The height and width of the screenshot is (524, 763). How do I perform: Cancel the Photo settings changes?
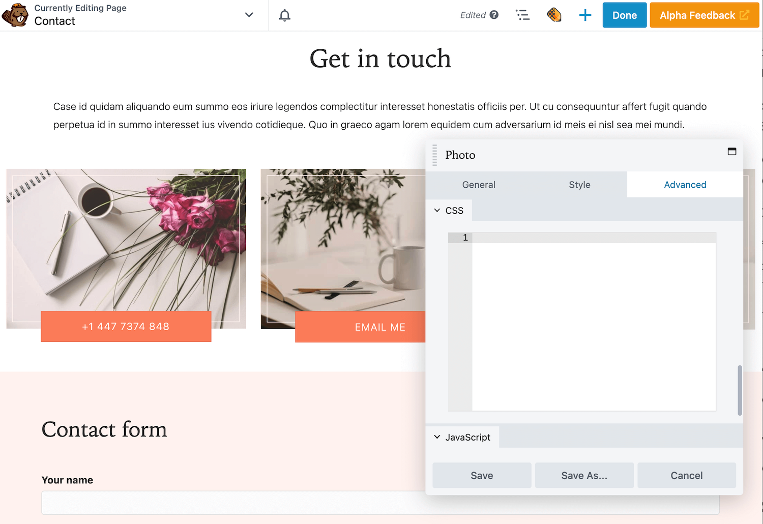(686, 476)
